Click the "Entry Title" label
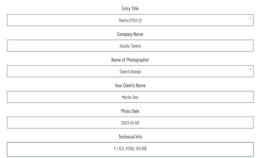 (130, 9)
